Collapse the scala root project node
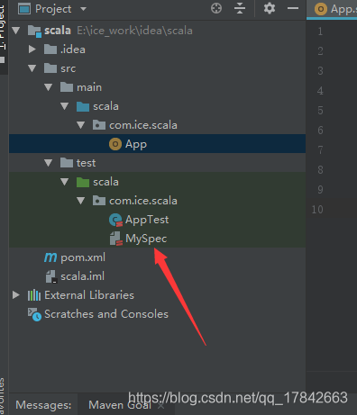The image size is (357, 415). (x=16, y=31)
